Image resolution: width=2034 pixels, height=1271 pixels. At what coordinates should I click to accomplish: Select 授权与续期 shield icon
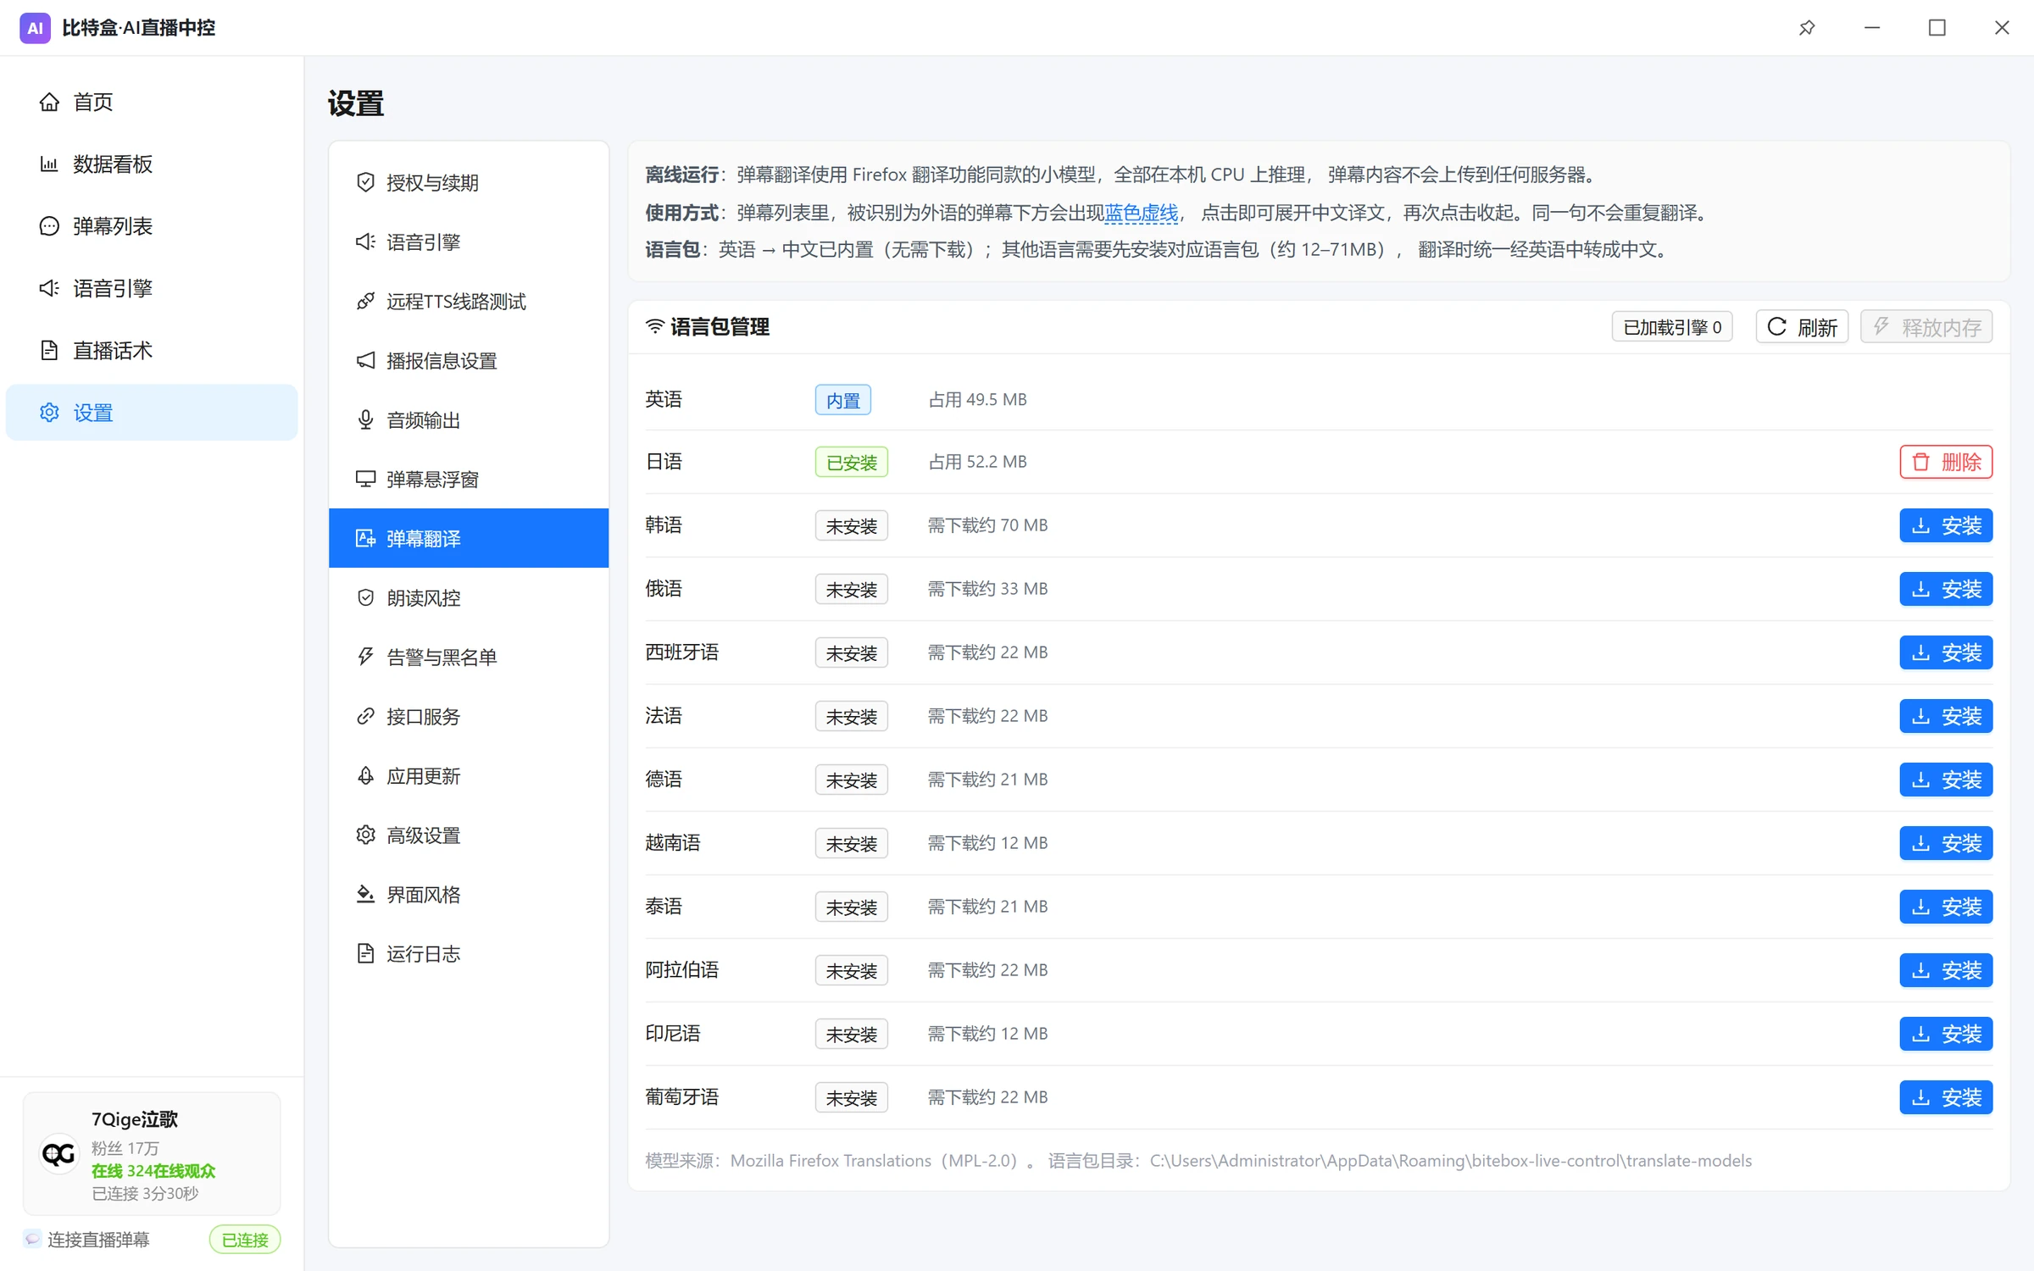365,182
